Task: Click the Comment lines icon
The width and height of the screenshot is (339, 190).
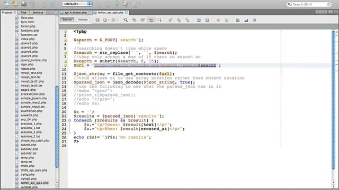Action: [x=238, y=20]
